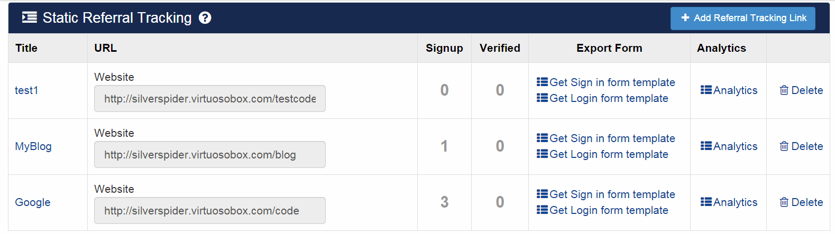
Task: Click the help question mark icon
Action: pyautogui.click(x=205, y=18)
